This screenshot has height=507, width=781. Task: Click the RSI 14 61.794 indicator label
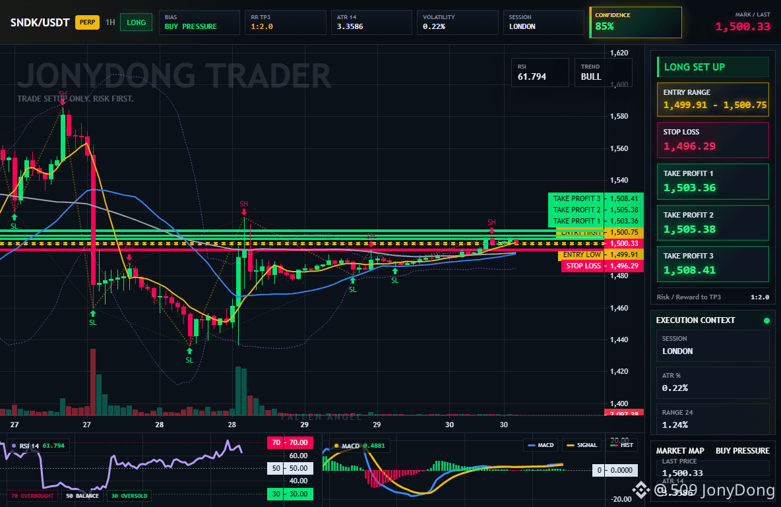pyautogui.click(x=39, y=446)
